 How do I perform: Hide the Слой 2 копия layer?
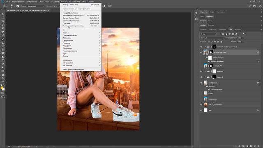201,83
